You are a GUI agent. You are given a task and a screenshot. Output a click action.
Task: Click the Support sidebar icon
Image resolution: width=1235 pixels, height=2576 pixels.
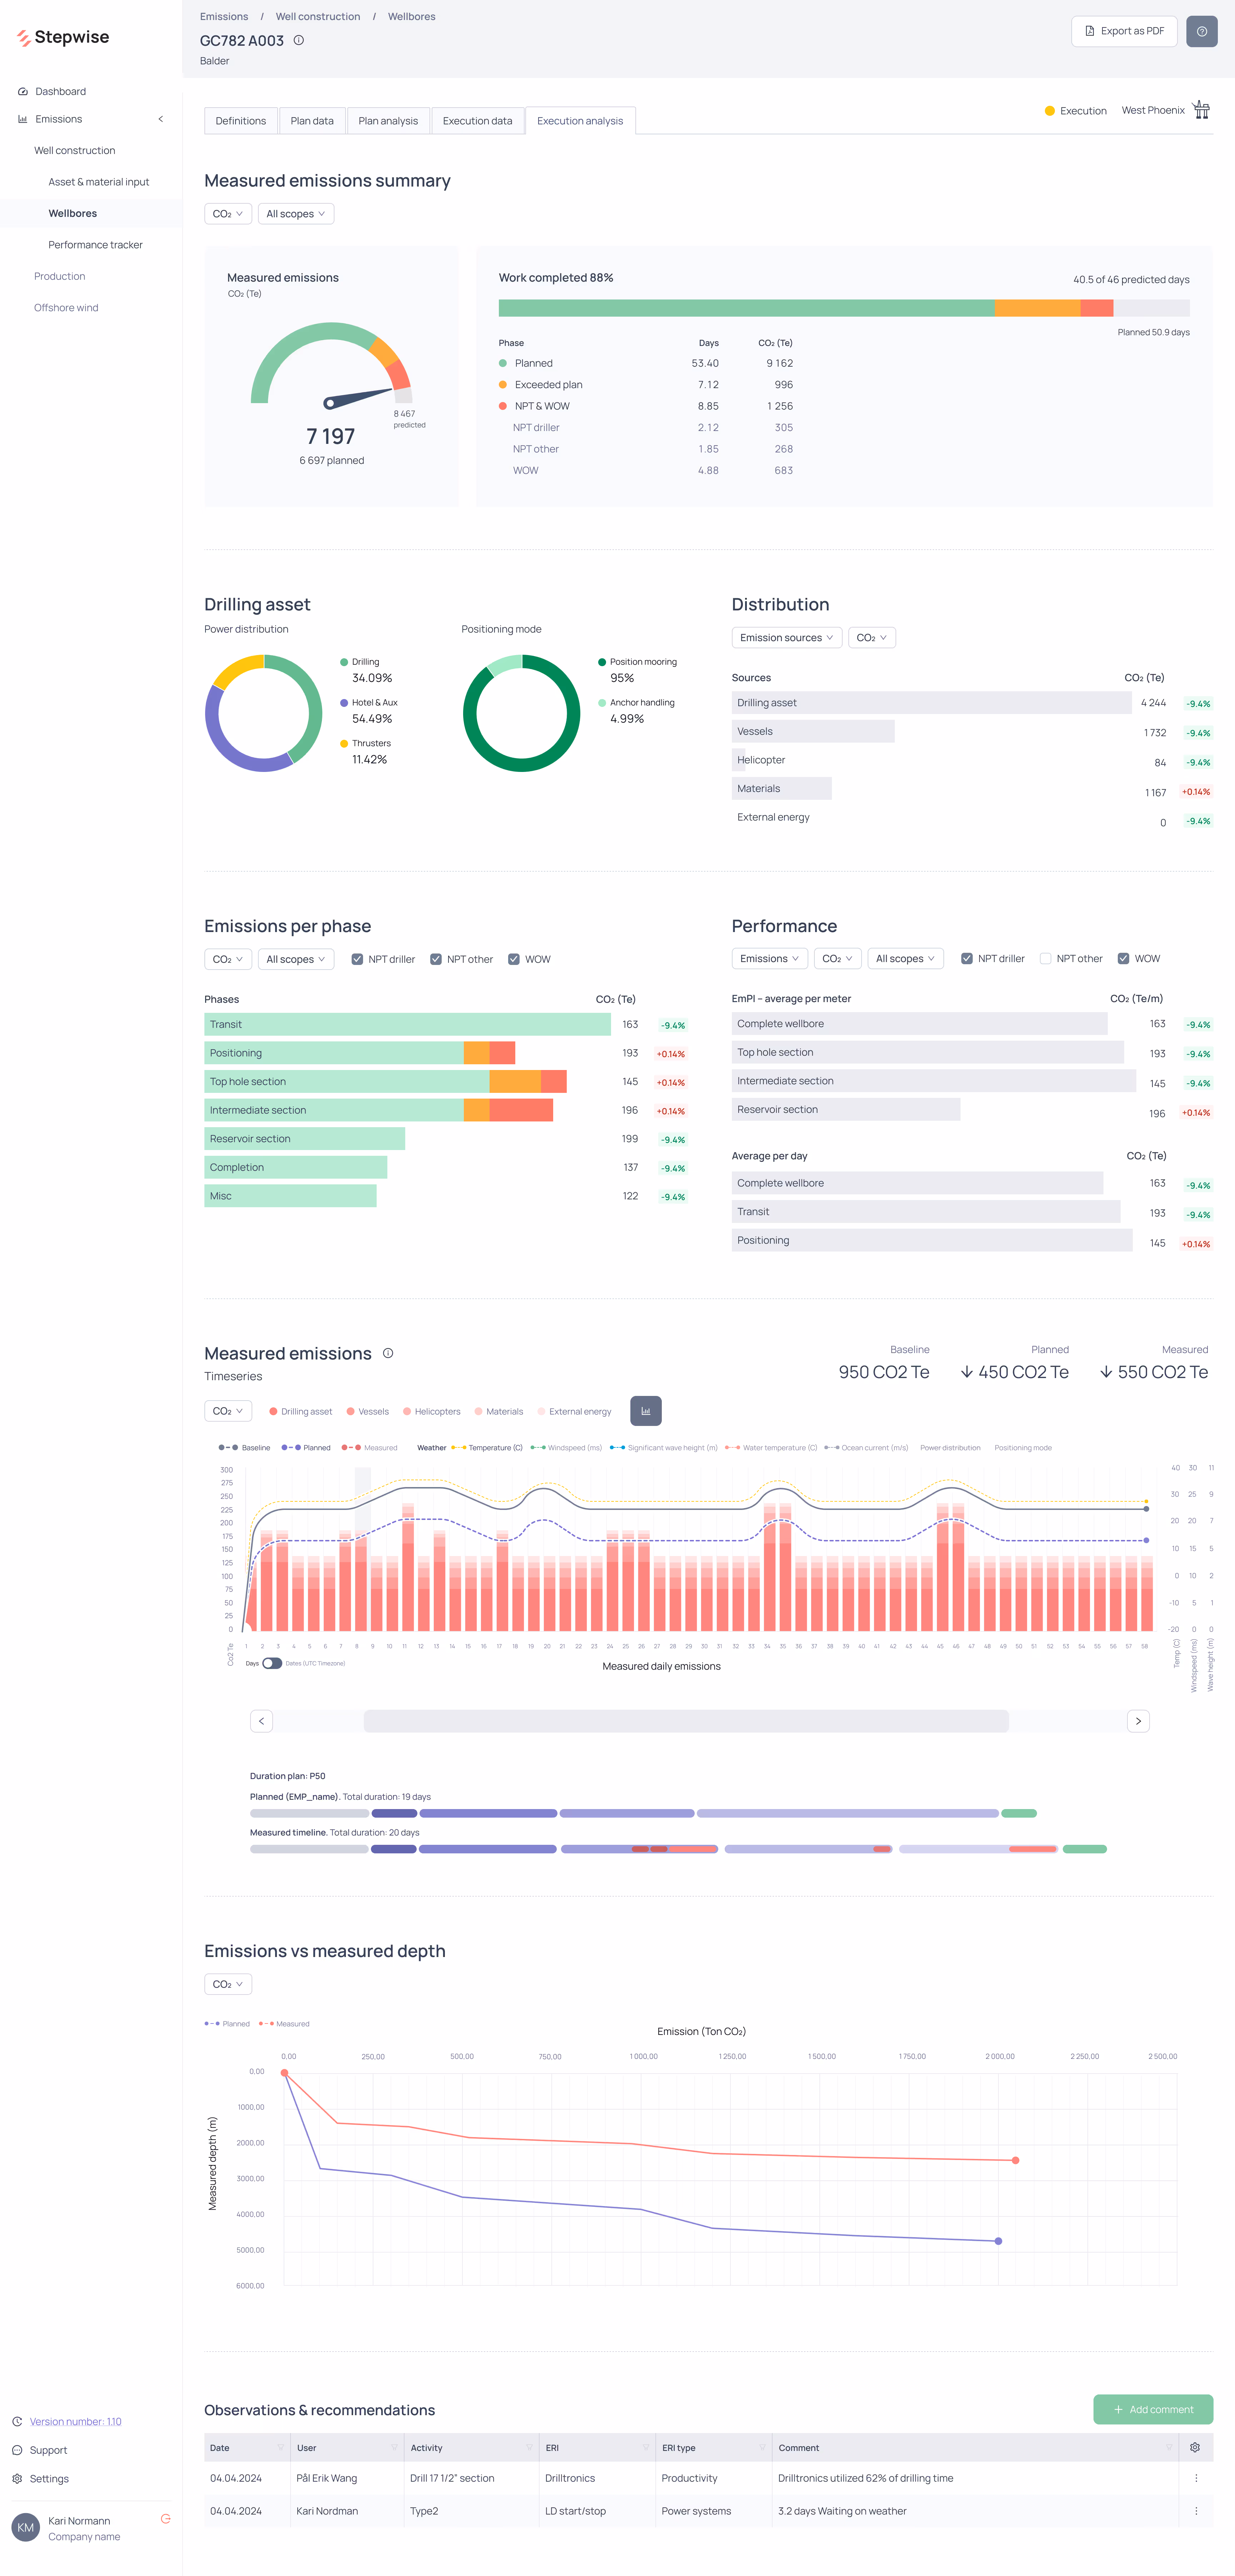[x=17, y=2450]
